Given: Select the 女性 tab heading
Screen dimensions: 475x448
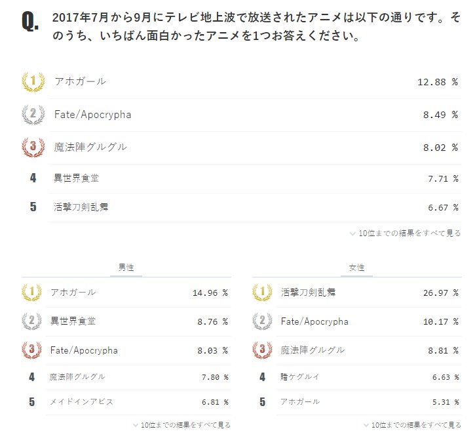Looking at the screenshot, I should point(356,268).
